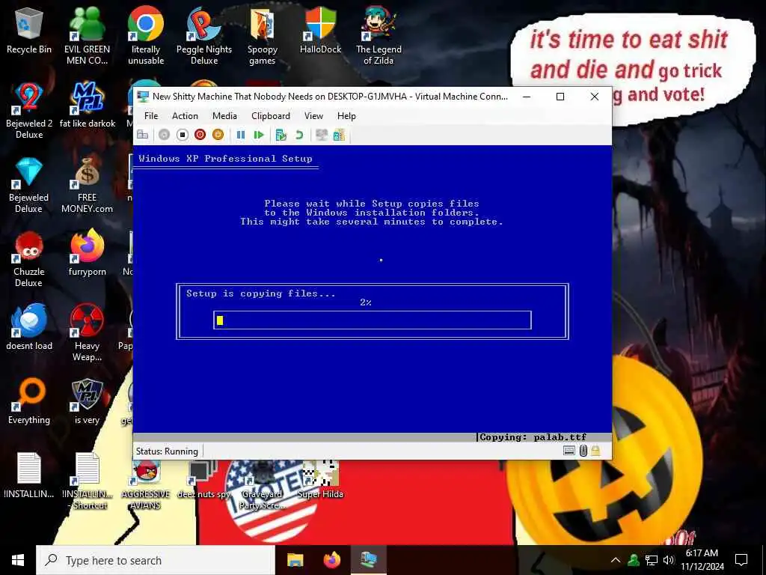Select the EVIL GREEN MEN CO... shortcut

[87, 36]
